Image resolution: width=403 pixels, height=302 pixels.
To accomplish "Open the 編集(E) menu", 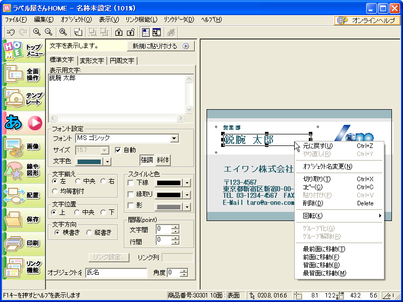I will tap(44, 20).
